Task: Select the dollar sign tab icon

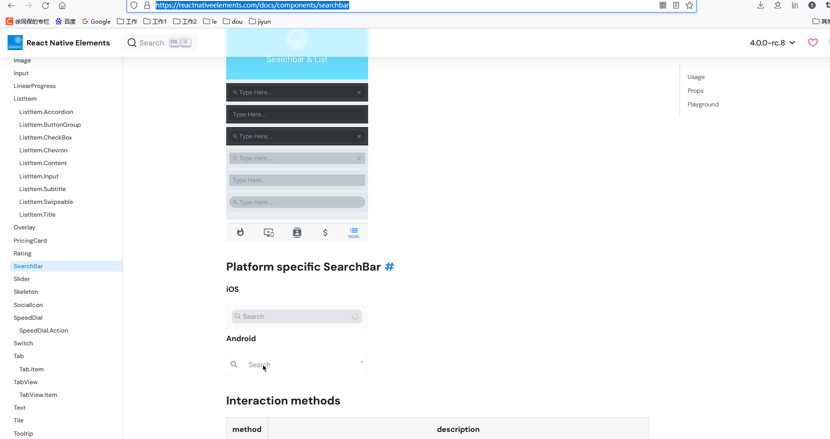Action: pos(325,232)
